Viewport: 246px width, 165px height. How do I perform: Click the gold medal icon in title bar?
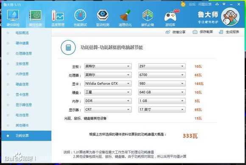pyautogui.click(x=183, y=4)
